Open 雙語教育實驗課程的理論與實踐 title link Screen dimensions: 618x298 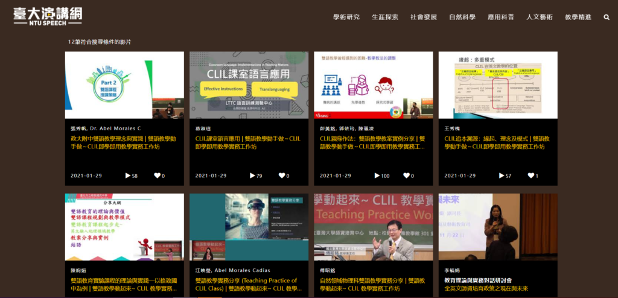pyautogui.click(x=123, y=285)
